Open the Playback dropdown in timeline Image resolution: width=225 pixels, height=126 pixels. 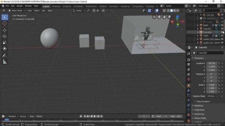coord(13,116)
